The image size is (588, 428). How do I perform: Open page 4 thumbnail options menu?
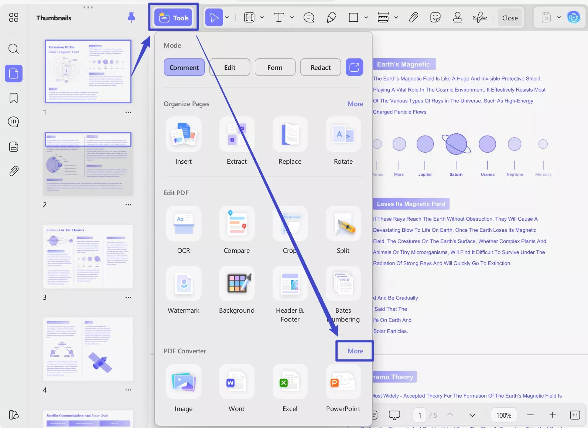128,390
